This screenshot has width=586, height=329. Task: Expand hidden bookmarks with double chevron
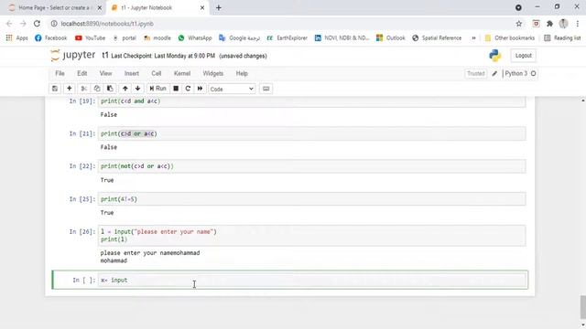tap(473, 38)
